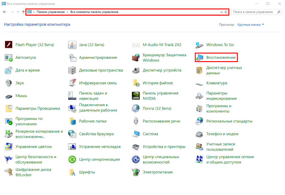
Task: Click the Панель управления NVIDIA icon
Action: pos(136,96)
